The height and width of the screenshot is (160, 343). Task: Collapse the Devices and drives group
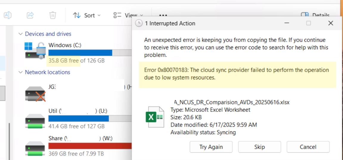click(x=21, y=34)
